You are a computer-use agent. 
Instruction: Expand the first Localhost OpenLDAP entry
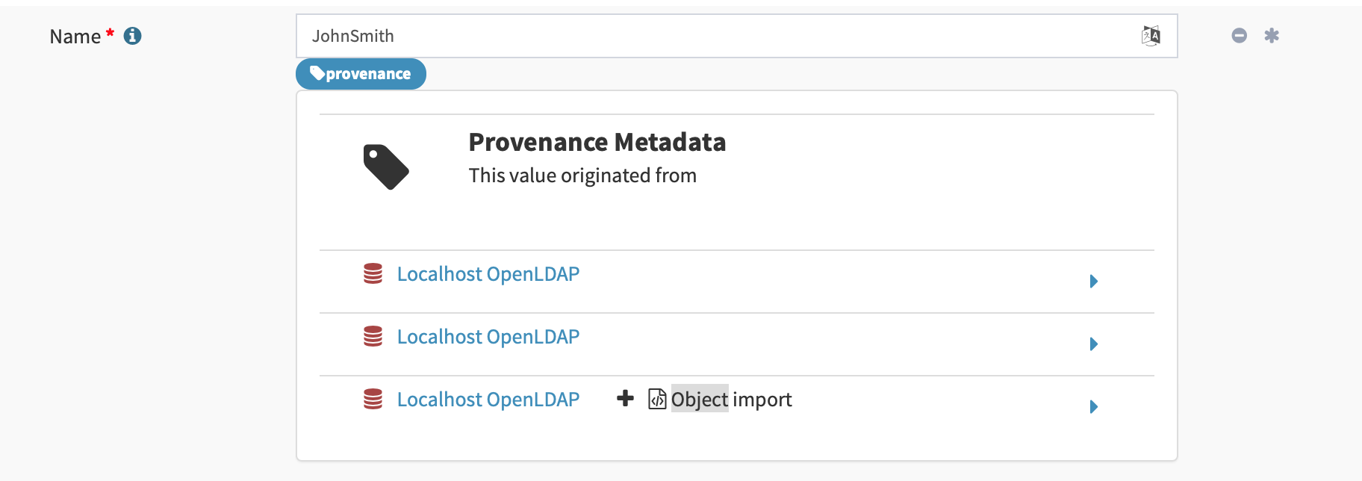[x=1093, y=282]
